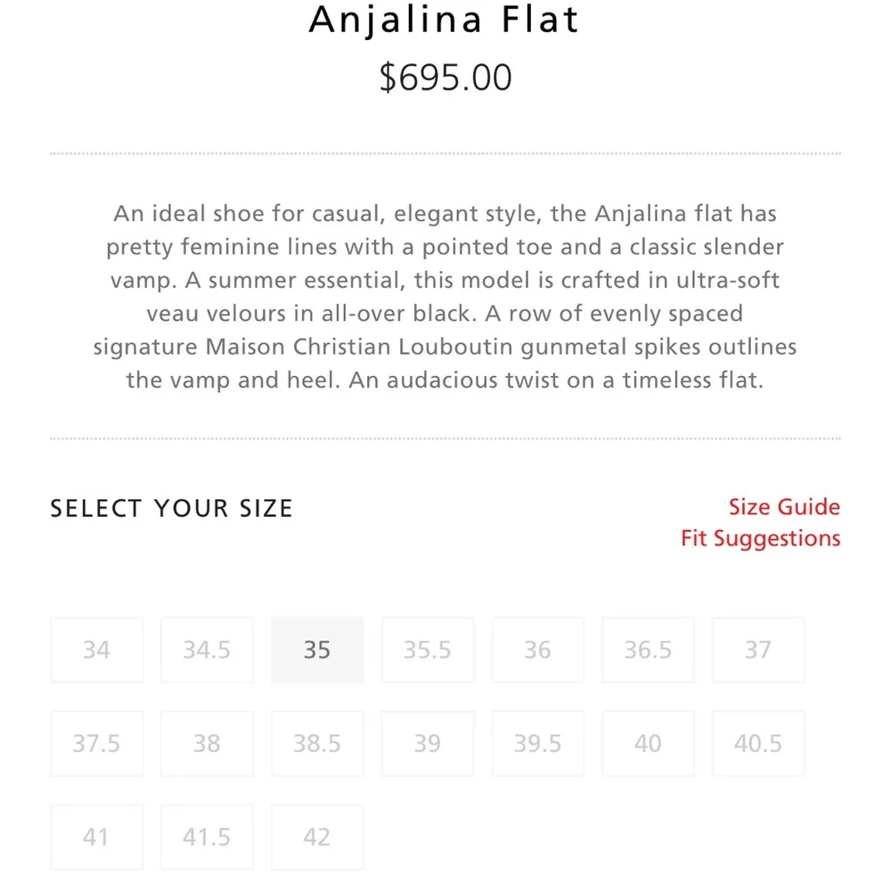The image size is (891, 891).
Task: Select size 40.5
Action: (758, 744)
